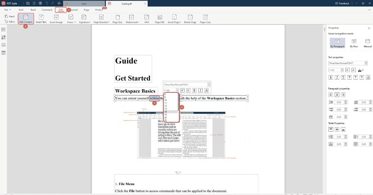Open the thumbnails panel in left sidebar
The width and height of the screenshot is (373, 195).
click(3, 37)
